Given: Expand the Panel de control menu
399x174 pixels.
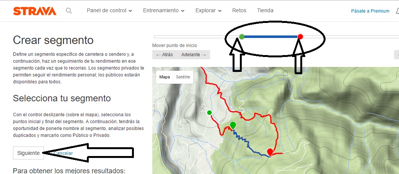Looking at the screenshot, I should coord(109,10).
